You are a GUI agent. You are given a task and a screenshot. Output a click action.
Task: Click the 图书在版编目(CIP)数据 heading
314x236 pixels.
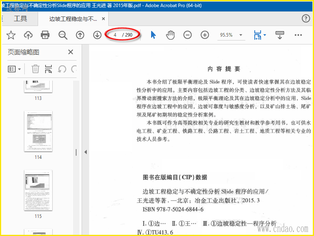(175, 177)
